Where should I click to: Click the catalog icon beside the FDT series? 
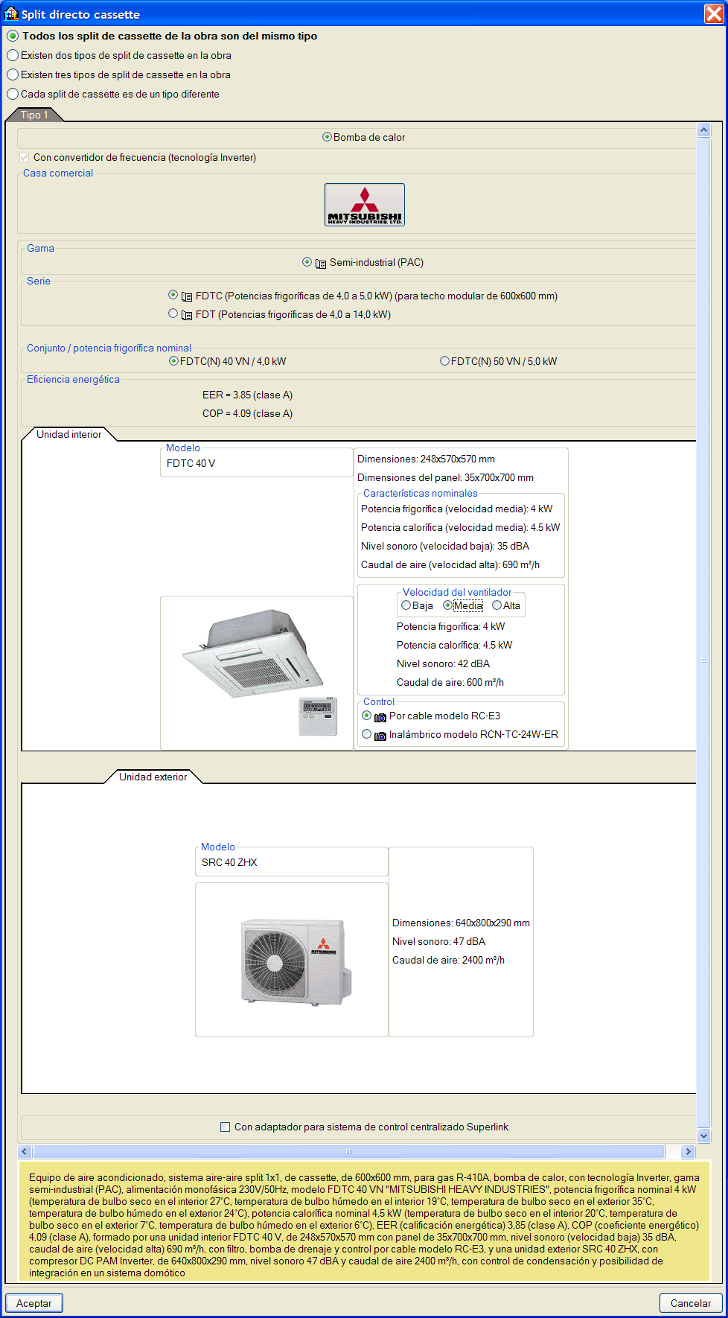pyautogui.click(x=187, y=315)
